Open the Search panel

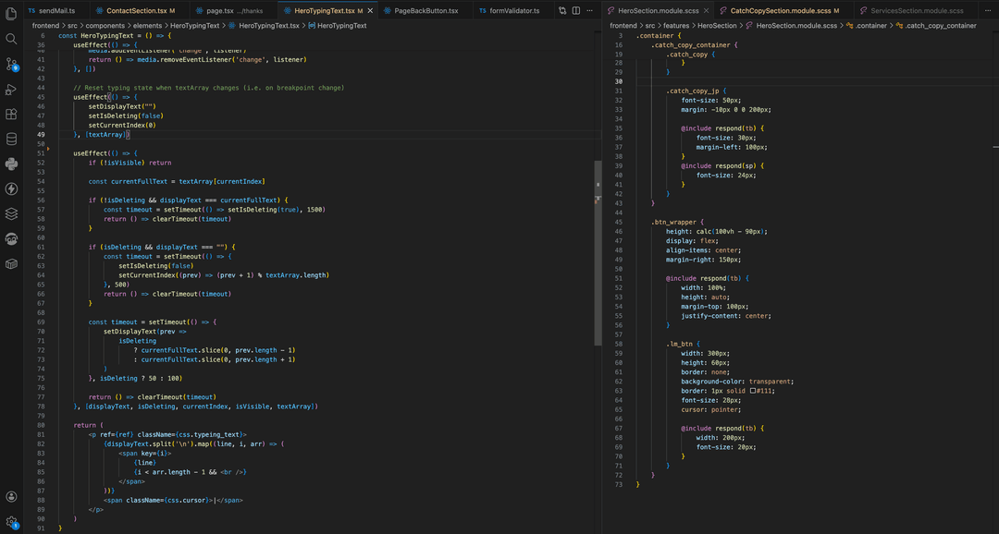[x=10, y=40]
